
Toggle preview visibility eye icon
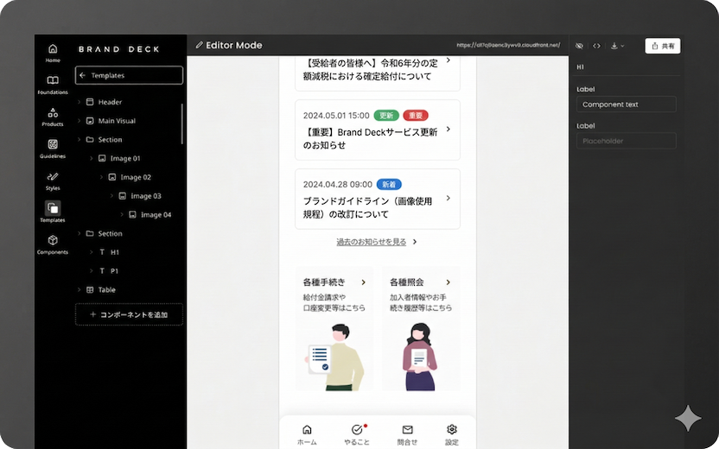[x=579, y=46]
